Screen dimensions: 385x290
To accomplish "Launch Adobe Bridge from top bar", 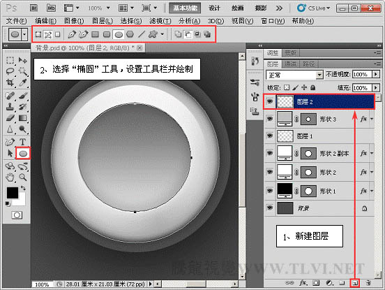I will pos(34,8).
